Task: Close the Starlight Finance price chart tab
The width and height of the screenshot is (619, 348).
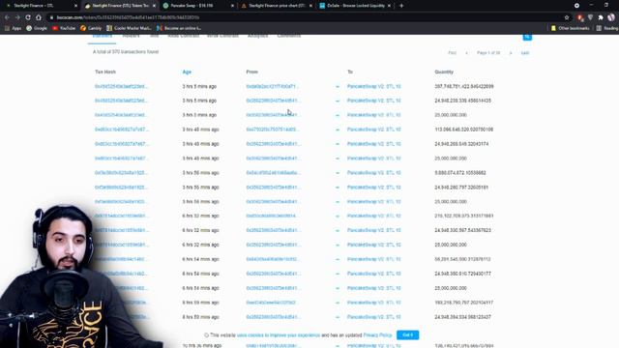Action: (310, 6)
